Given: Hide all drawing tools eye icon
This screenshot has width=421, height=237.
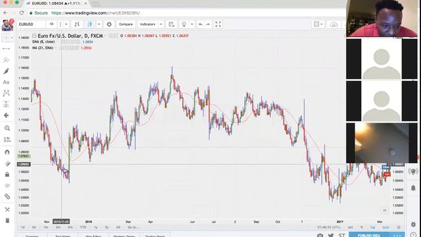Looking at the screenshot, I should (7, 186).
